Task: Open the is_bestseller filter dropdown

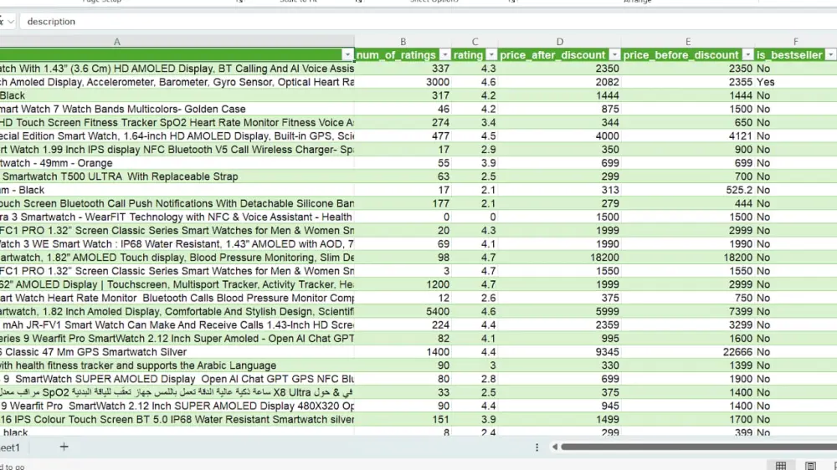Action: click(x=830, y=55)
